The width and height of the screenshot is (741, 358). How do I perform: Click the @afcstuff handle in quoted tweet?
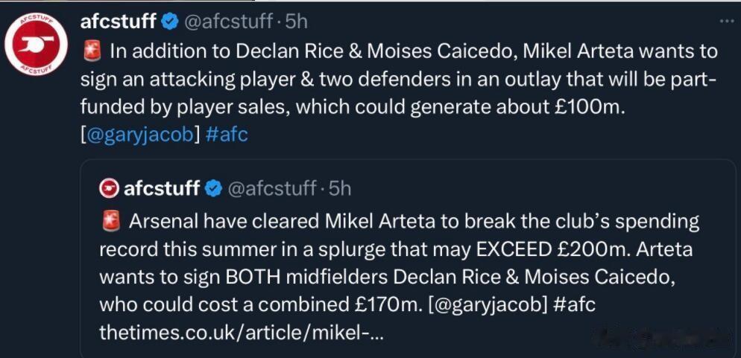click(272, 188)
